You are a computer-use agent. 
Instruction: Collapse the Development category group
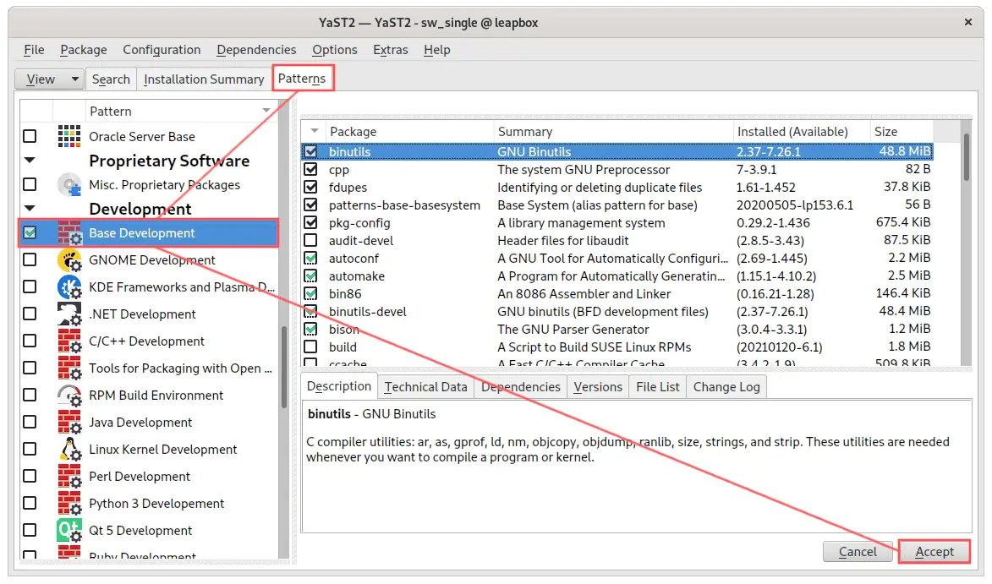coord(30,209)
